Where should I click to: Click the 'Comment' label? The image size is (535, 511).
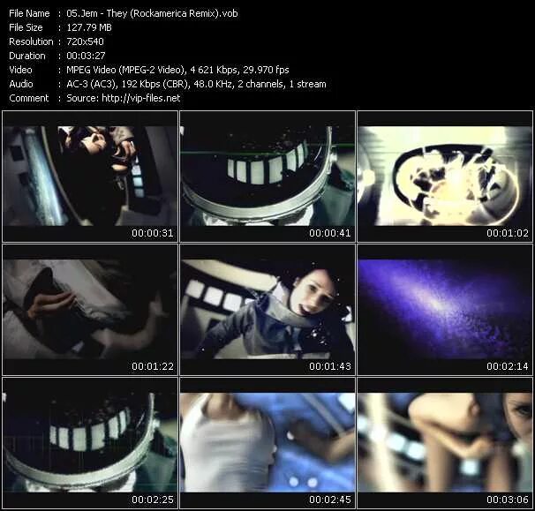(29, 98)
